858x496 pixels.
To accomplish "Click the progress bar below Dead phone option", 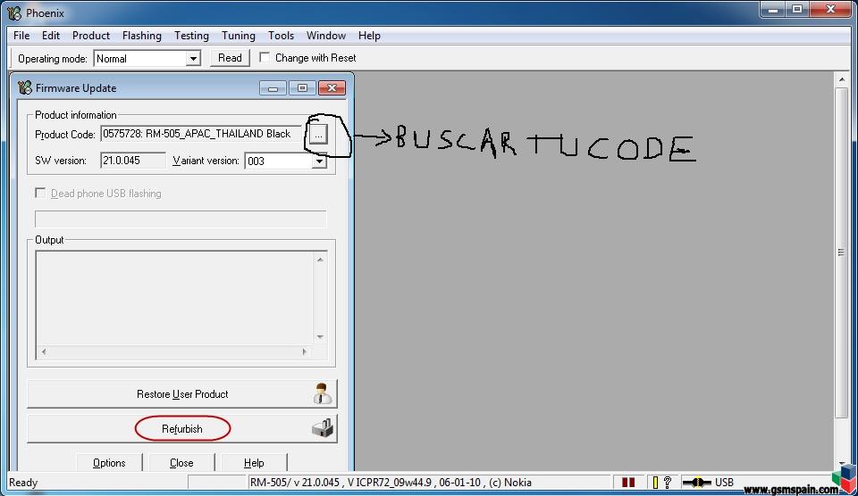I will click(x=181, y=219).
